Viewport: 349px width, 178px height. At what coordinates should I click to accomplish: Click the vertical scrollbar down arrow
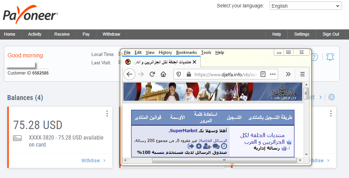306,154
